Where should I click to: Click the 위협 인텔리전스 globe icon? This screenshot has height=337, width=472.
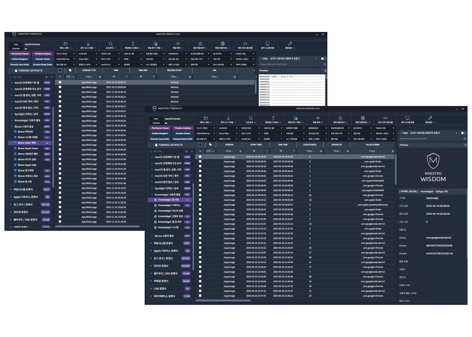pos(363,118)
